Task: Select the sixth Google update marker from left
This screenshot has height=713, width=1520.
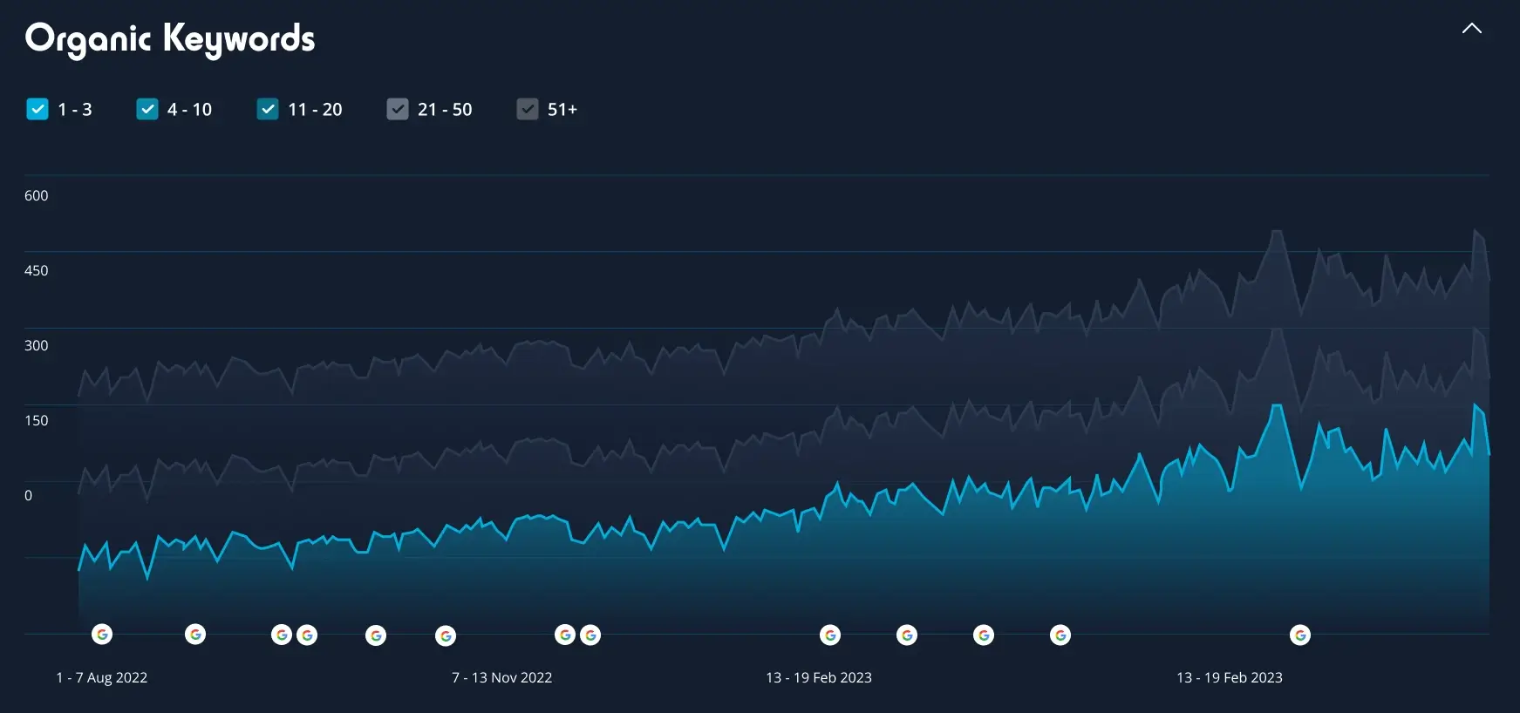Action: (446, 635)
